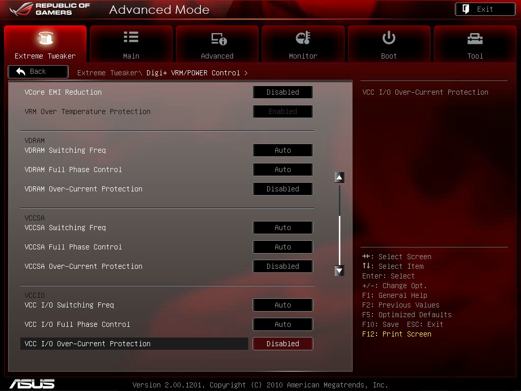Click the Back arrow icon
Image resolution: width=521 pixels, height=391 pixels.
point(21,71)
